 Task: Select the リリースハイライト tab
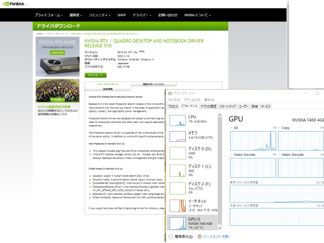[x=108, y=84]
